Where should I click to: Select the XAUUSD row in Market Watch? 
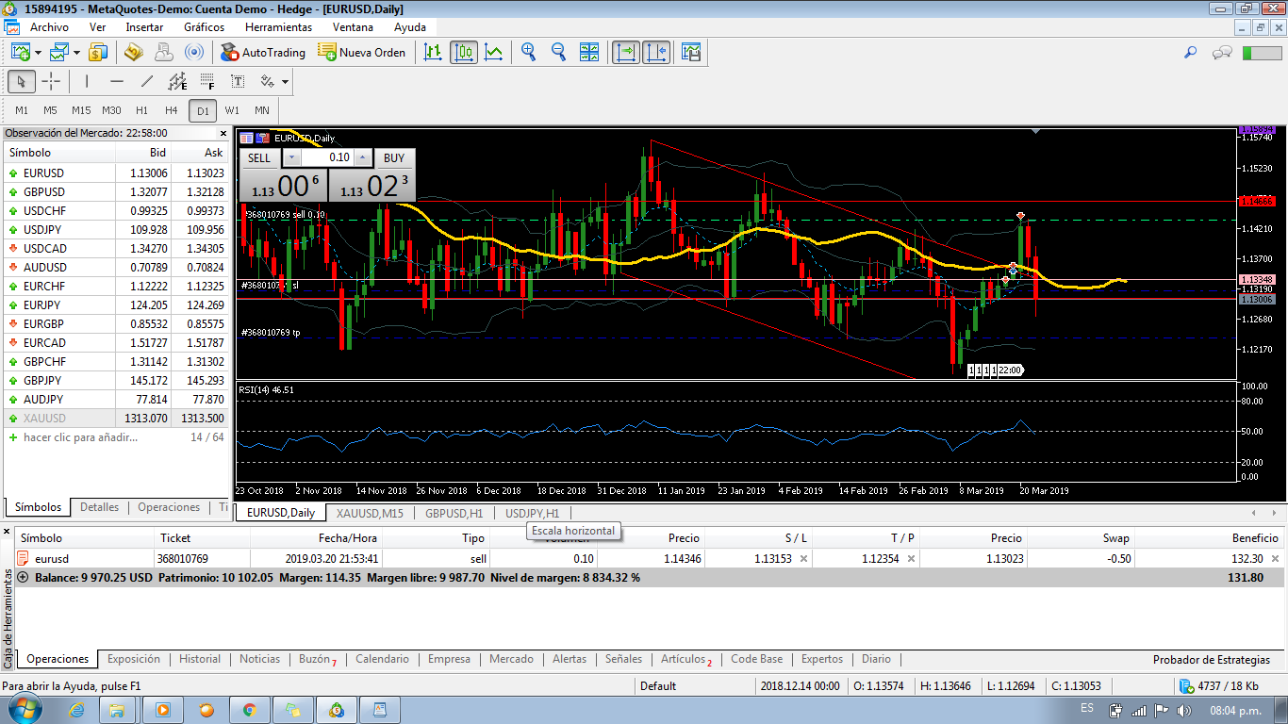[x=117, y=419]
